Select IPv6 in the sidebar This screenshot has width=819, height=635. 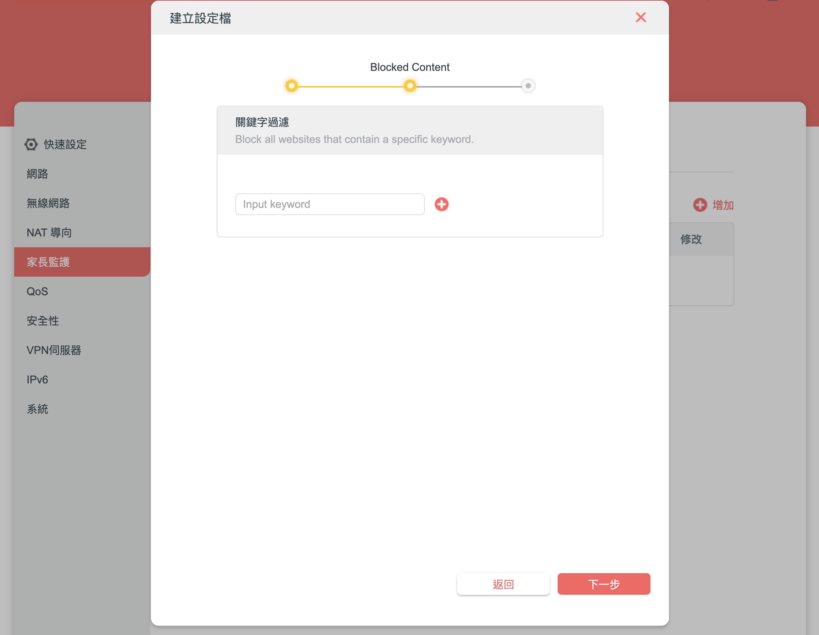point(37,379)
